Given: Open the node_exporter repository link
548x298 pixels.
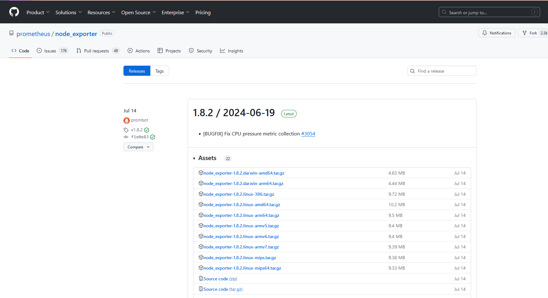Looking at the screenshot, I should [76, 34].
